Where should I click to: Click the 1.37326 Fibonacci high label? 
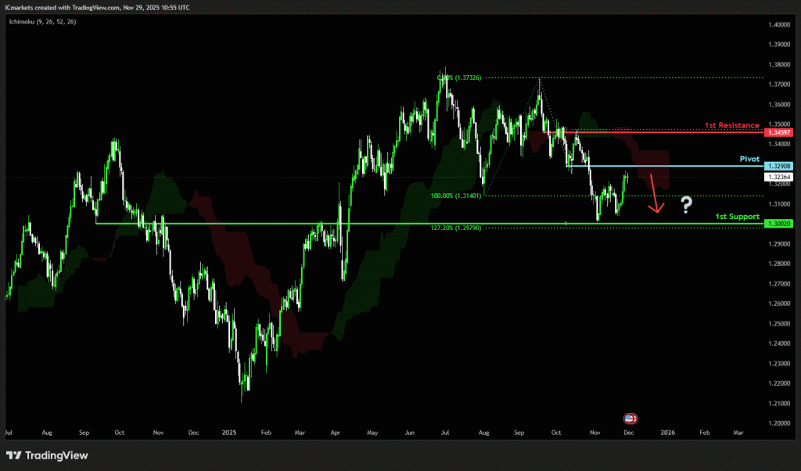pyautogui.click(x=462, y=77)
